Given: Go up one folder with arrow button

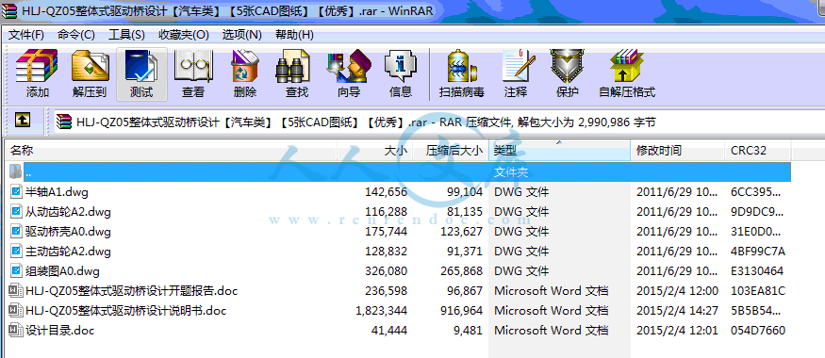Looking at the screenshot, I should point(22,121).
